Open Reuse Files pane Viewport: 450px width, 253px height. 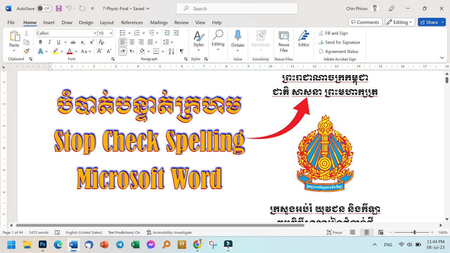pos(284,42)
